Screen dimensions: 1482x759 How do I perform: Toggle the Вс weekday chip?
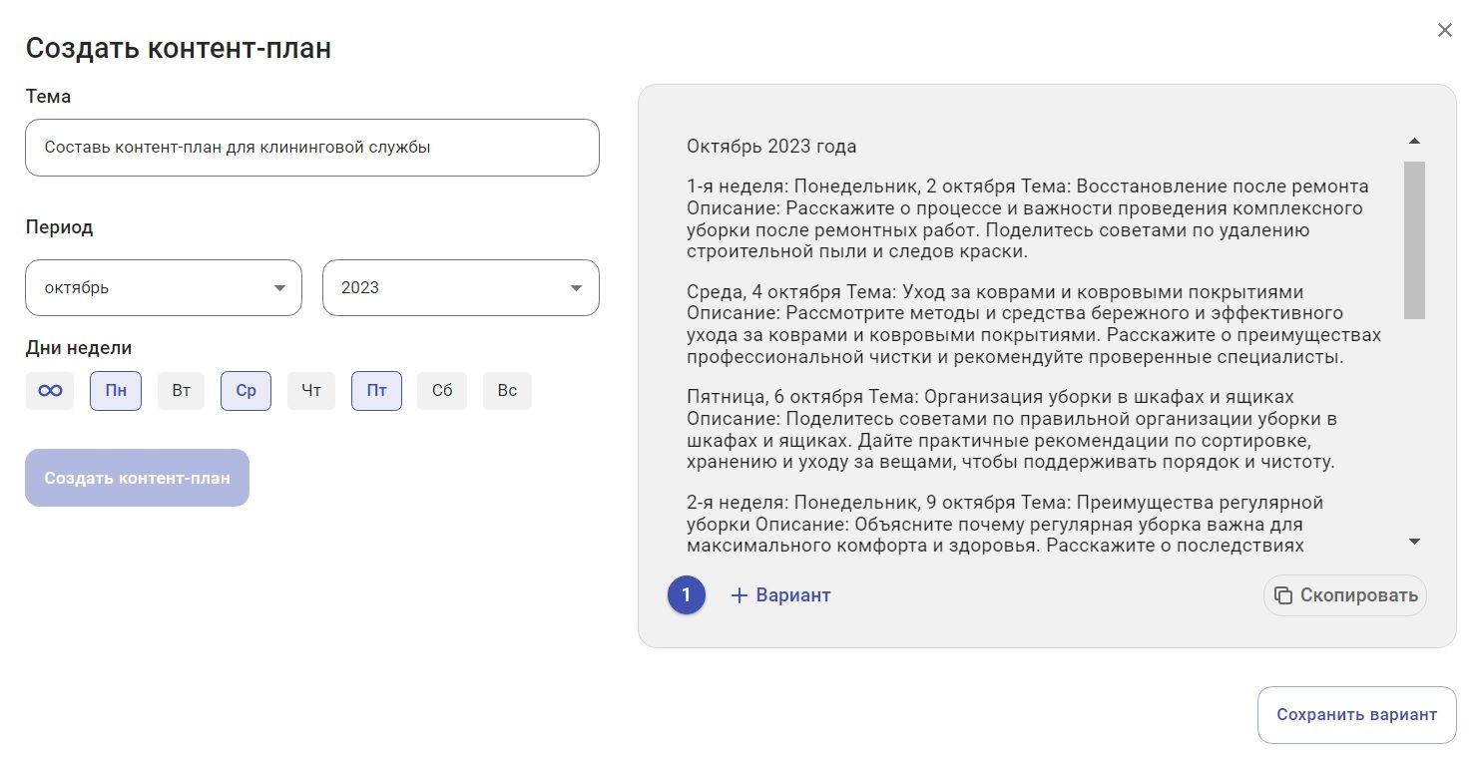click(507, 391)
